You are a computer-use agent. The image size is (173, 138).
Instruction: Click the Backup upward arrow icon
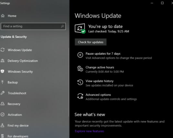point(2,82)
